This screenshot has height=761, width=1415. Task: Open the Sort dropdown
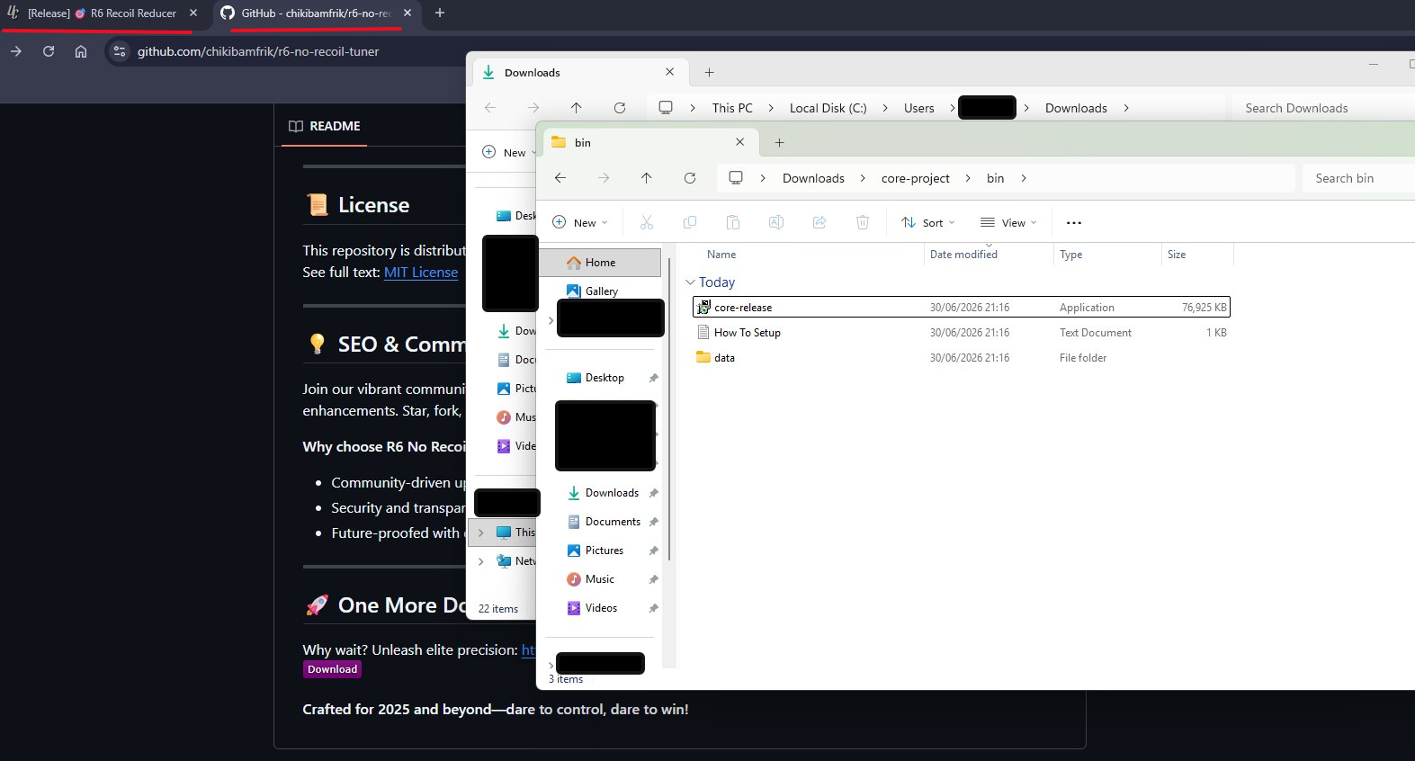(928, 222)
